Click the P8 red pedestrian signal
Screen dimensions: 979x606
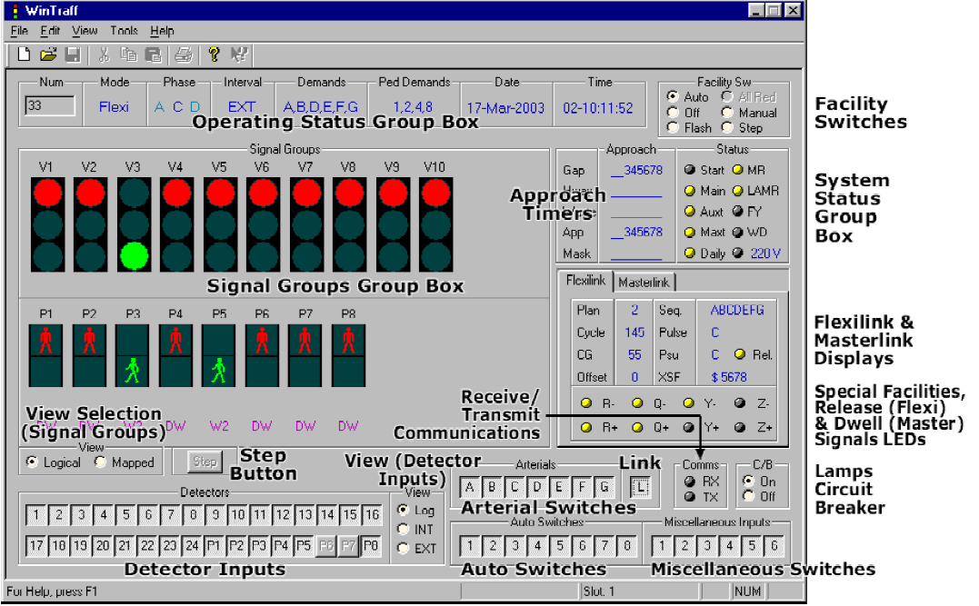pos(348,341)
